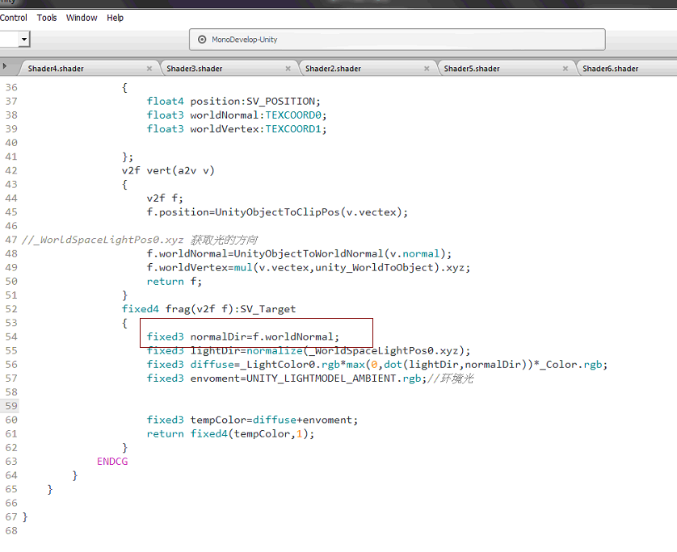The height and width of the screenshot is (552, 677).
Task: Click the UnityObjectToClipPos code line
Action: point(277,212)
